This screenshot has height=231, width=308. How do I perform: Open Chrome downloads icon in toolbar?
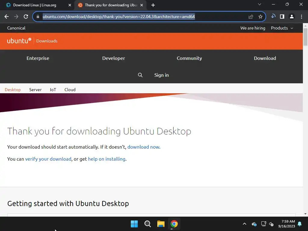tap(273, 16)
